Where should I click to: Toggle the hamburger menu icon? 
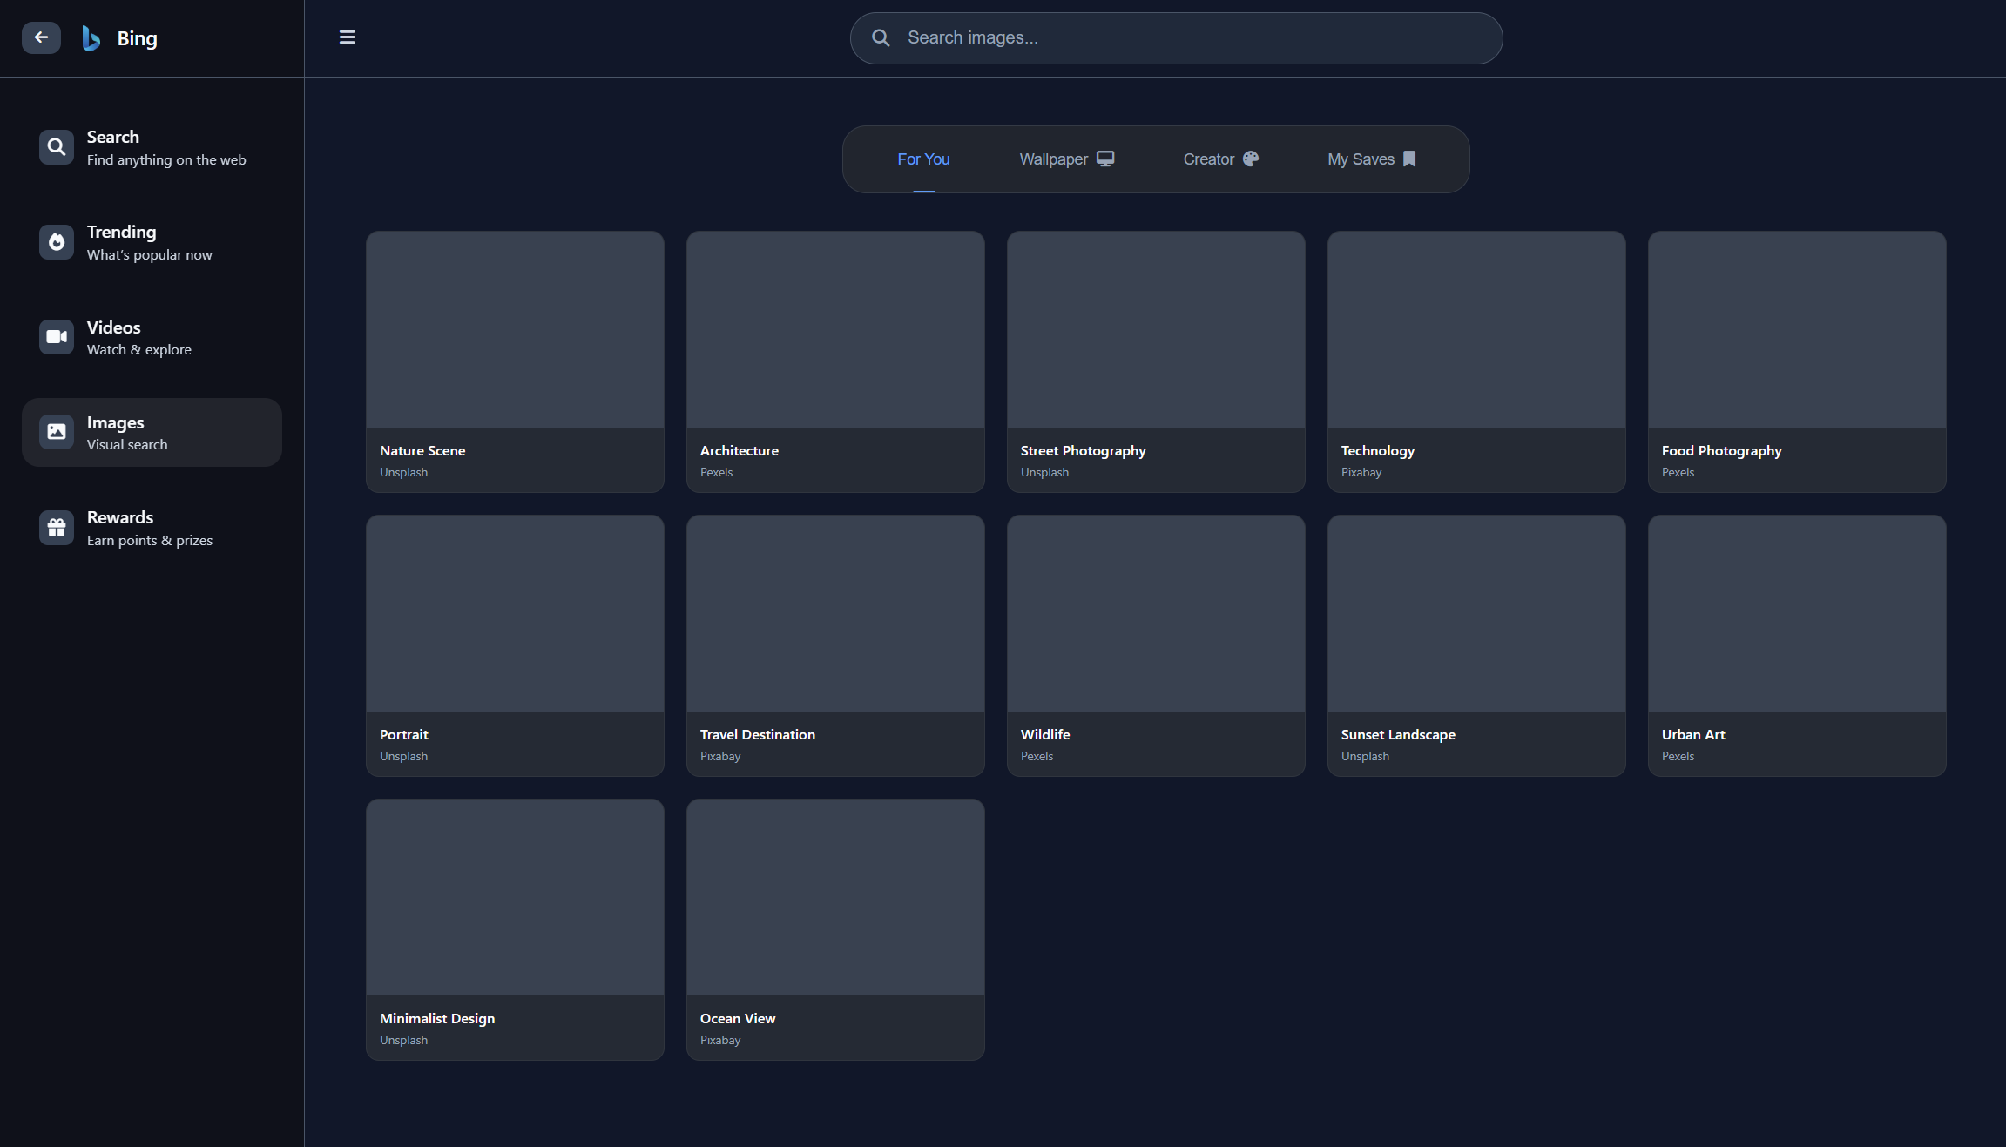347,37
